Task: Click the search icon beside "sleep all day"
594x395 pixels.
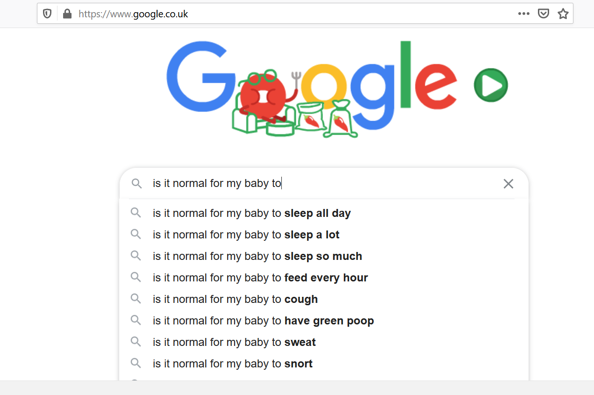Action: coord(136,213)
